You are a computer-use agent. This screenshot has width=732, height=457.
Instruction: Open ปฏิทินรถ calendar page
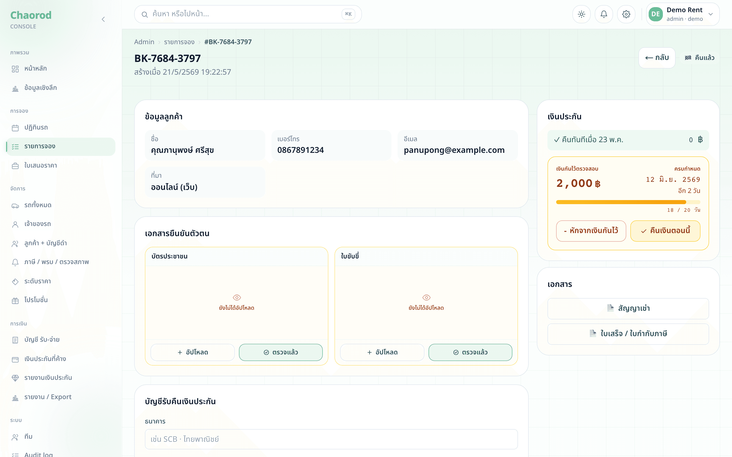(x=60, y=127)
